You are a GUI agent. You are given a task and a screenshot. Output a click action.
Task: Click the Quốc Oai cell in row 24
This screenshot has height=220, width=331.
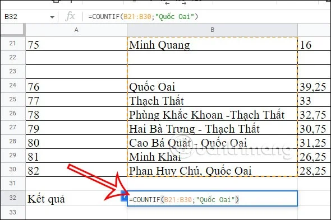click(x=213, y=86)
